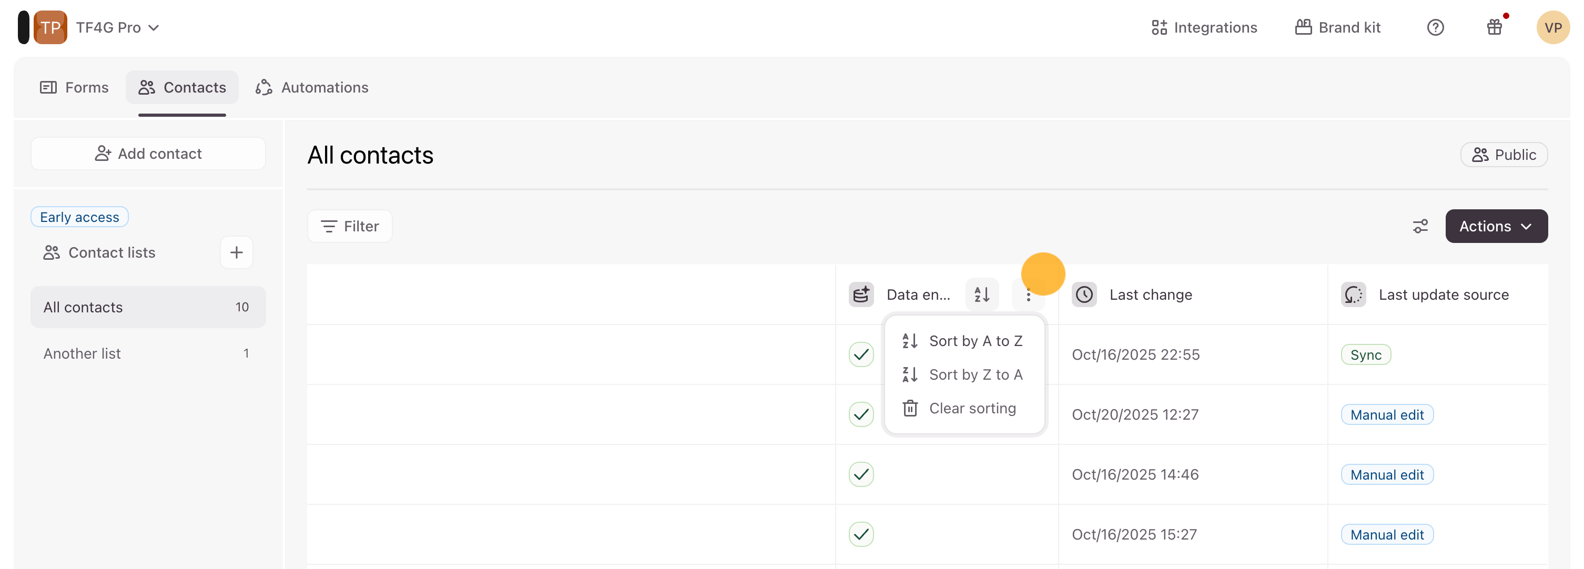1584x569 pixels.
Task: Click the plus icon beside Contact lists
Action: [x=236, y=252]
